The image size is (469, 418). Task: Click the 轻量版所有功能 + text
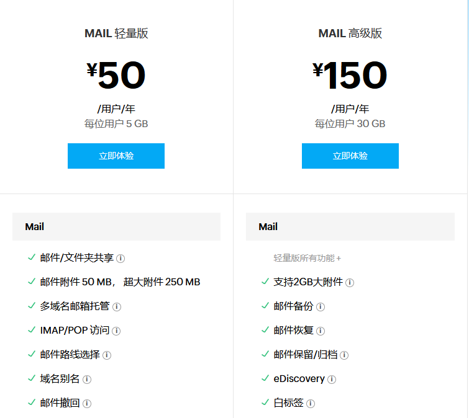pyautogui.click(x=307, y=258)
